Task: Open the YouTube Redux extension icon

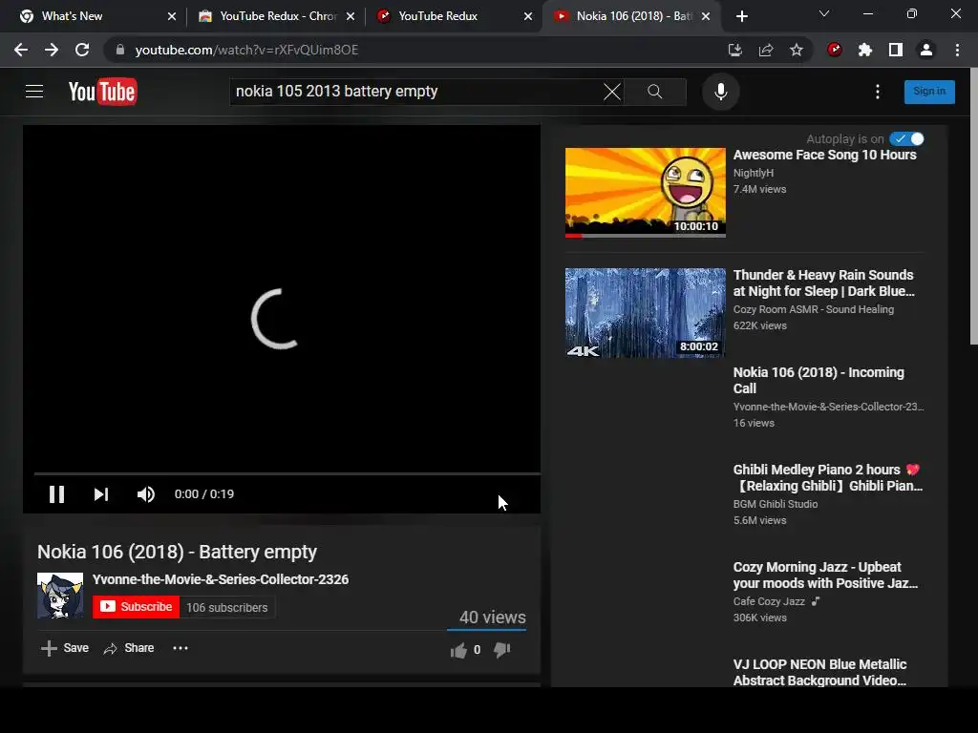Action: click(835, 50)
